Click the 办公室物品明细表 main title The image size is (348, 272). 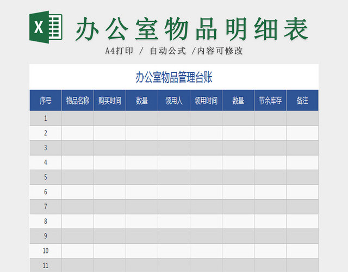click(x=192, y=29)
